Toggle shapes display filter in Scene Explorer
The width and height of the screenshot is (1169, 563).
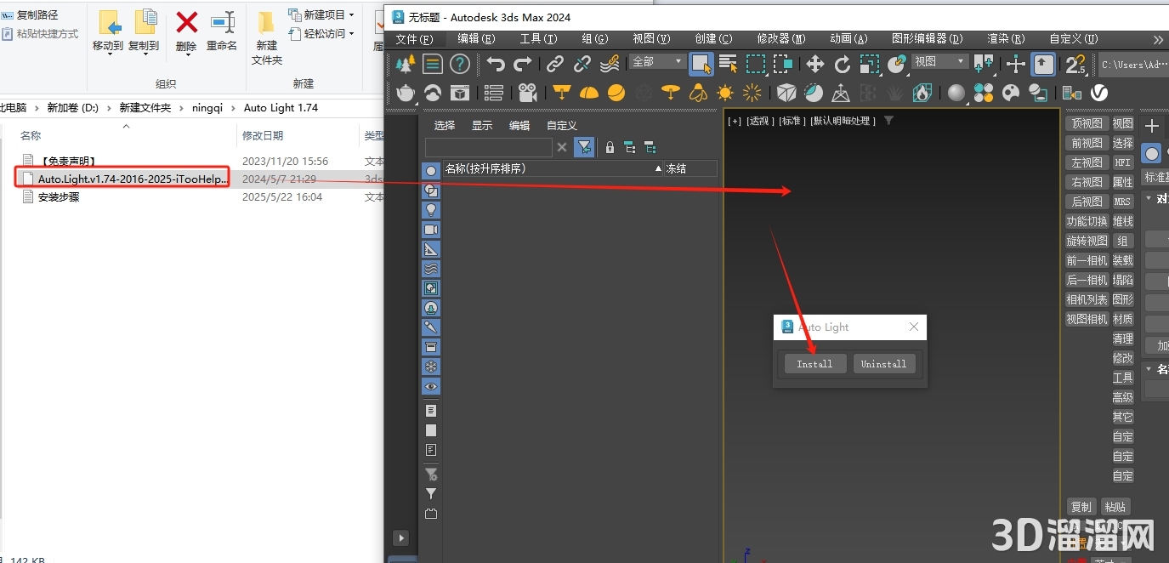tap(431, 191)
